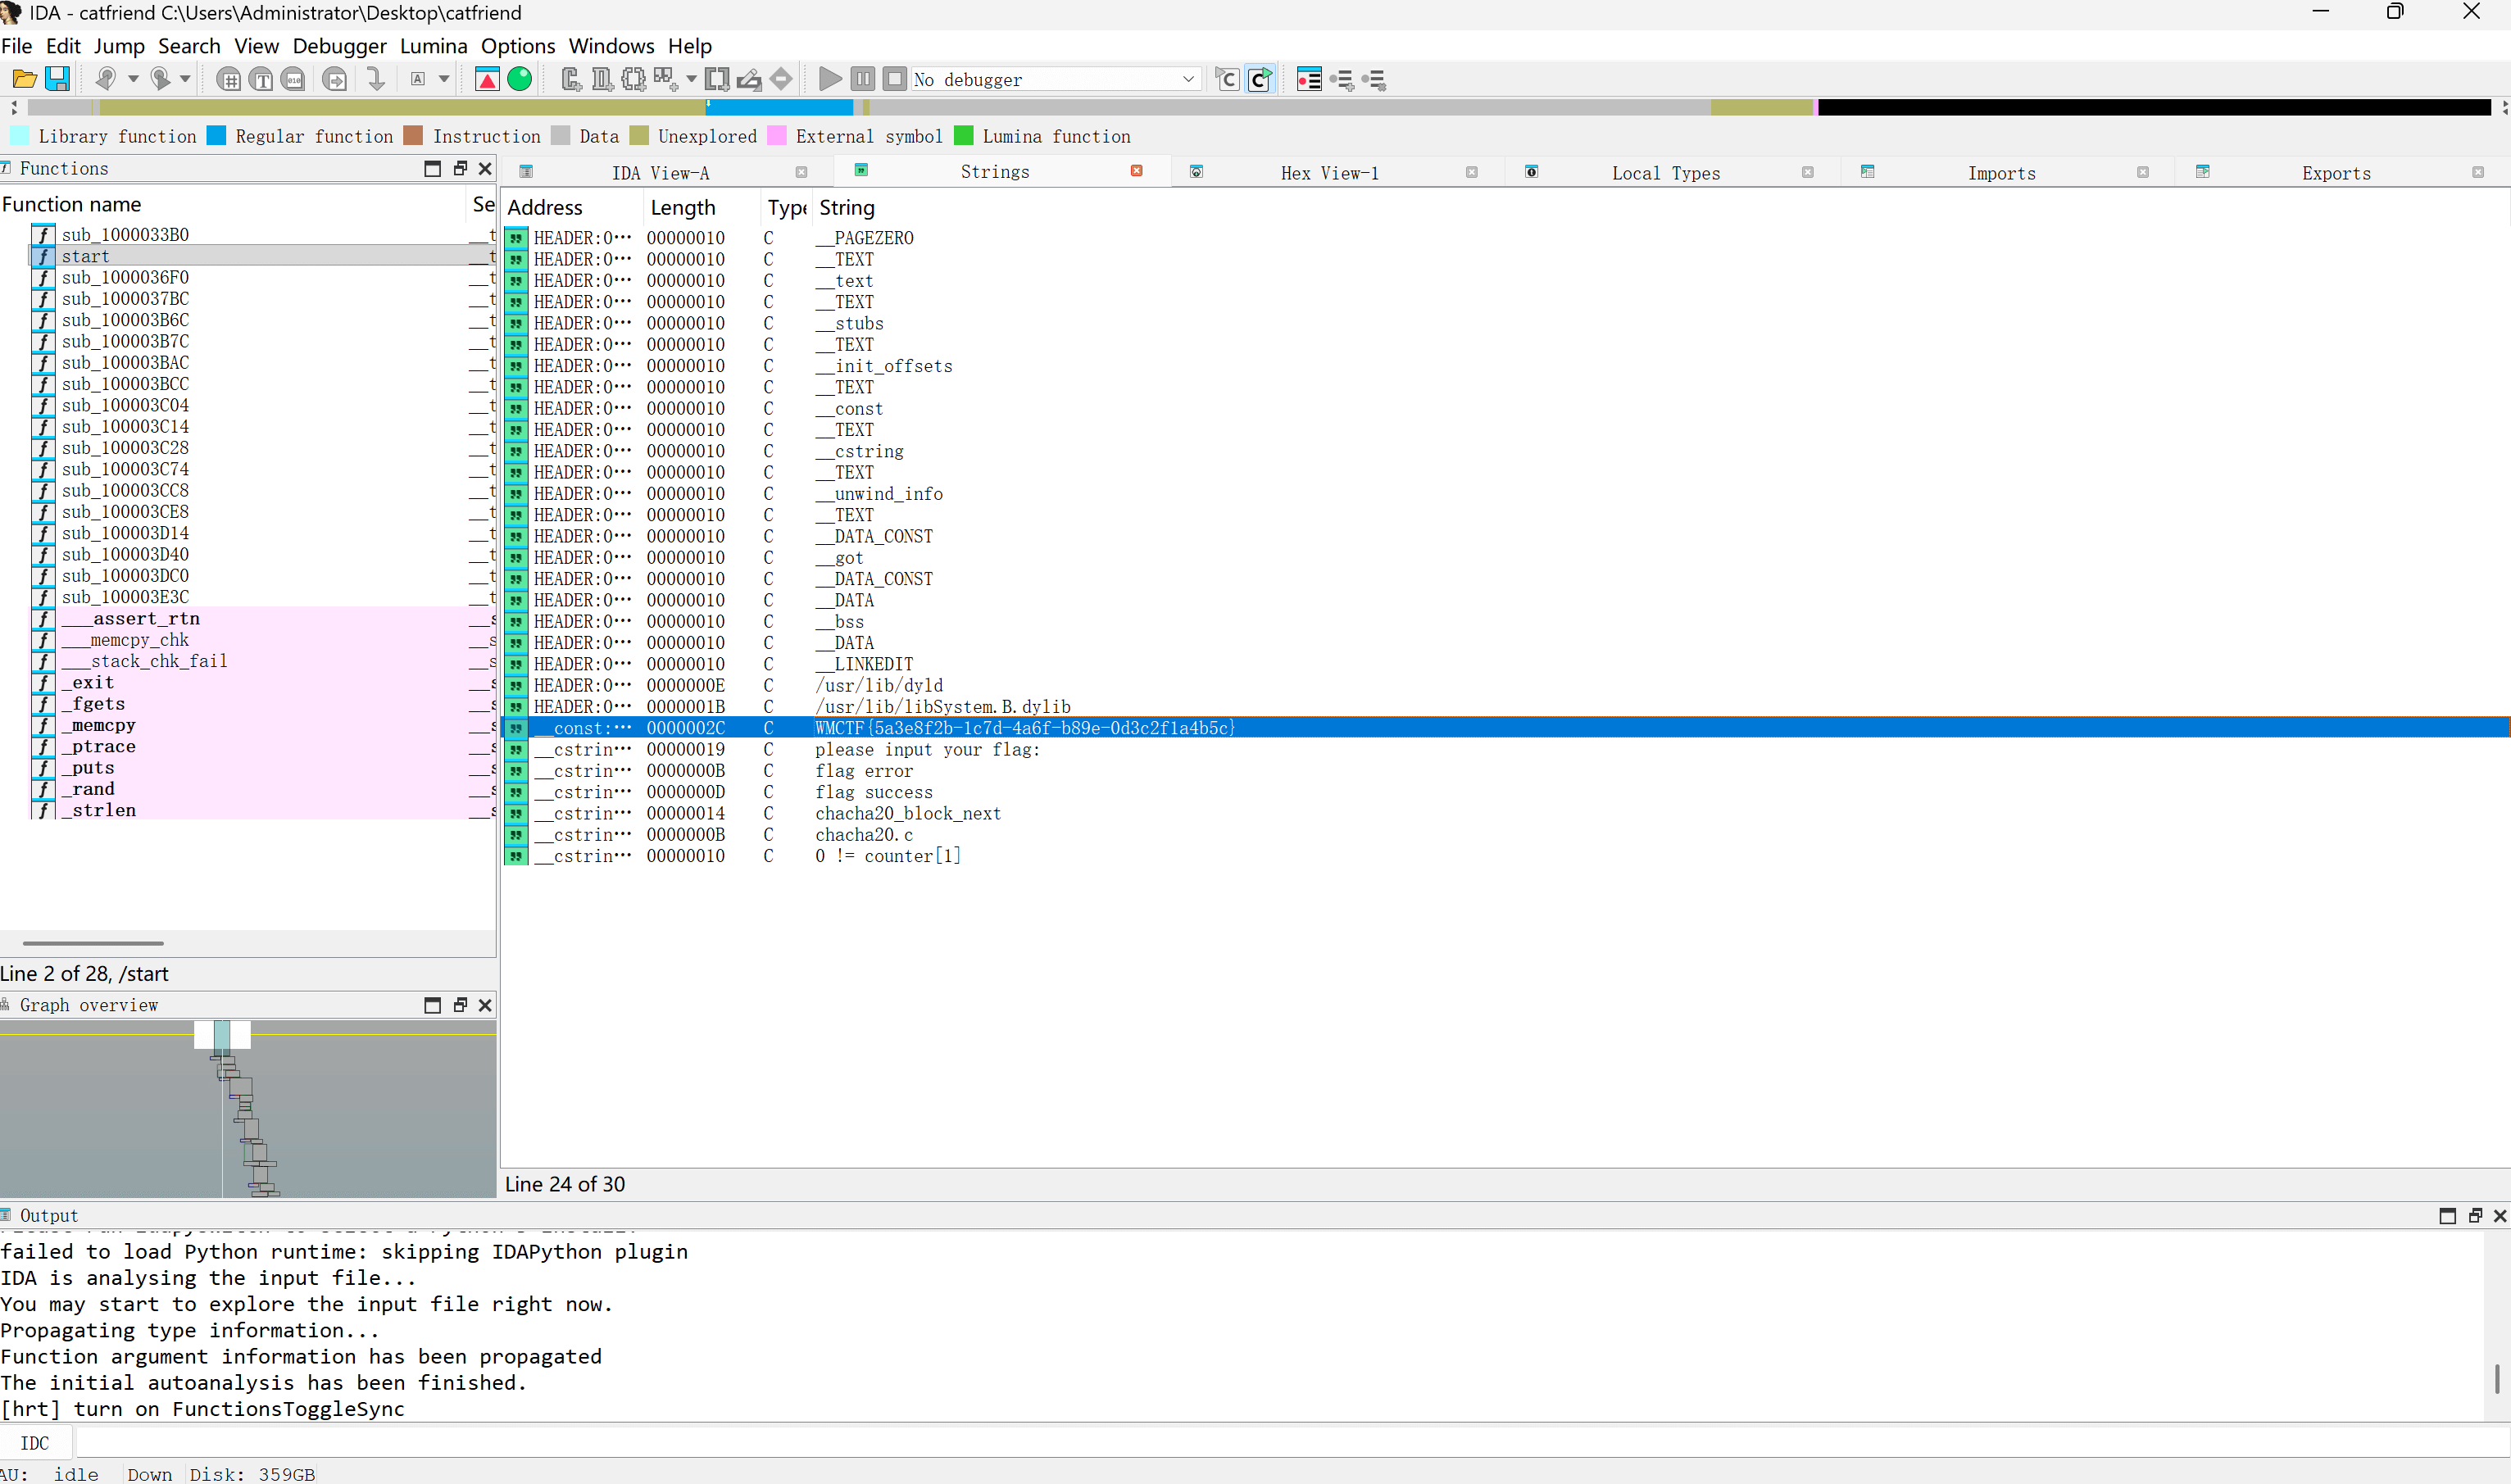The width and height of the screenshot is (2511, 1484).
Task: Select the 'flag success' string row
Action: (x=1506, y=792)
